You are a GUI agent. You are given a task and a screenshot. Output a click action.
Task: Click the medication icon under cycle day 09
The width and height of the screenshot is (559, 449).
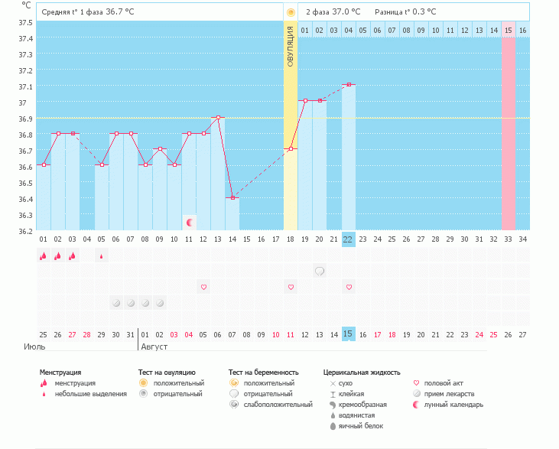tap(160, 303)
